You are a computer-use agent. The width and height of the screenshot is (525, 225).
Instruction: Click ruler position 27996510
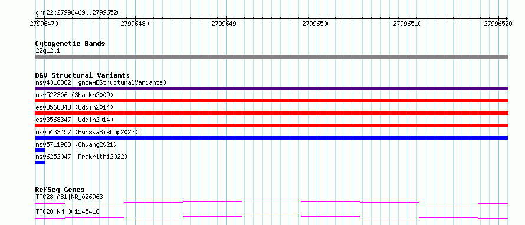pyautogui.click(x=408, y=24)
